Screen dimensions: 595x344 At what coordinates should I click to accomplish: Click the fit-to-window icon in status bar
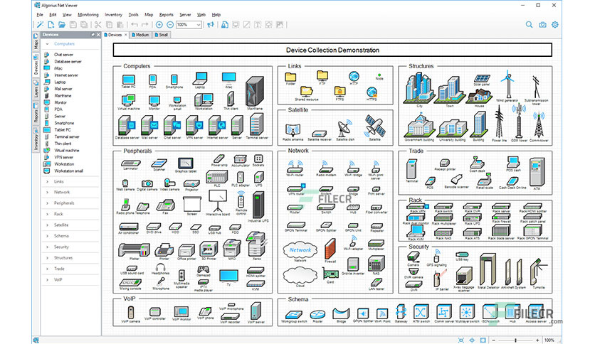coord(460,340)
